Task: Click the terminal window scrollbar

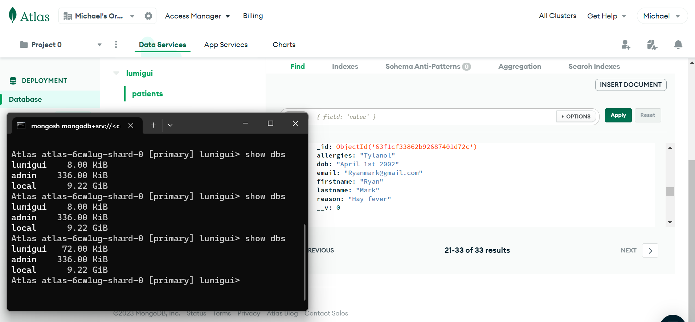Action: coord(304,262)
